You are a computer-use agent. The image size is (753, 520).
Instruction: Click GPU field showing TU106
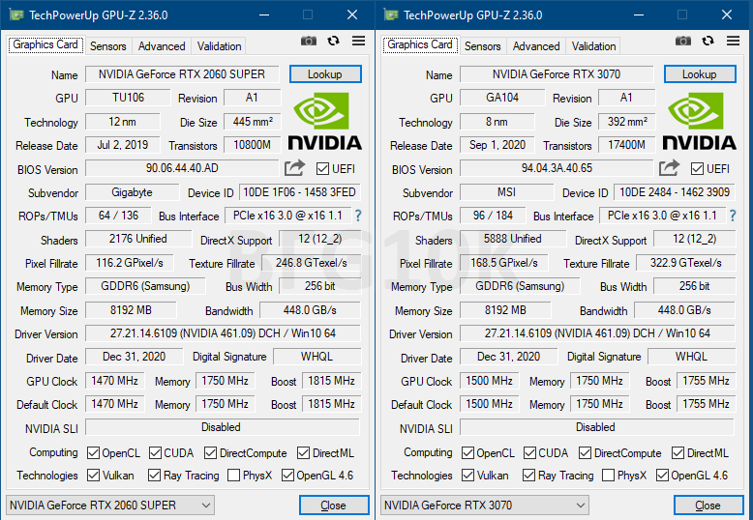coord(128,98)
